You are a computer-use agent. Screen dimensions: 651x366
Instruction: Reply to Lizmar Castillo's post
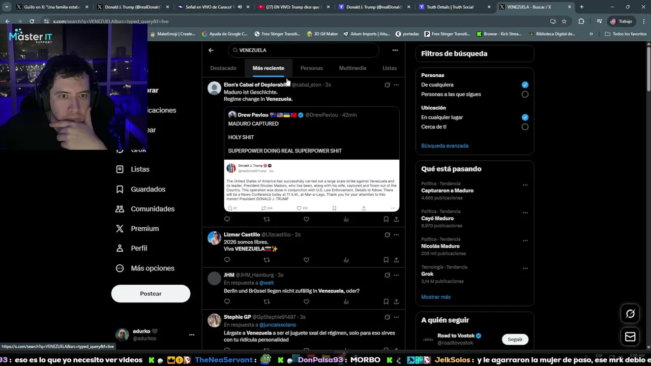point(227,260)
